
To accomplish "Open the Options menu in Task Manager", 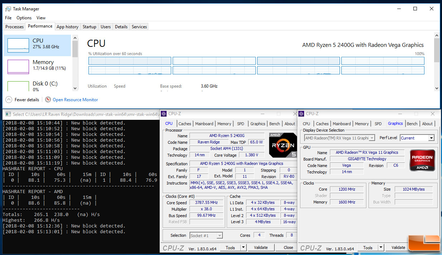I will [x=24, y=18].
